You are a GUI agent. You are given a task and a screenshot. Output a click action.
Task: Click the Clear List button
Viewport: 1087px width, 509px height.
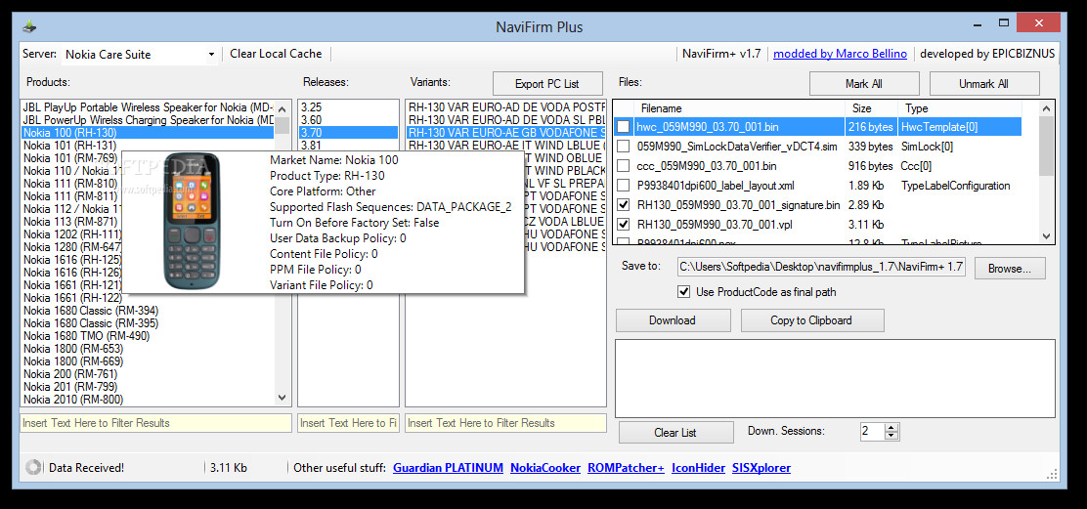click(675, 432)
